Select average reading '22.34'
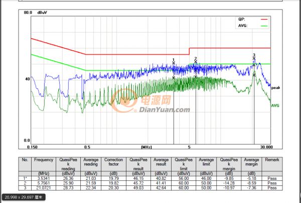Image resolution: width=301 pixels, height=203 pixels. point(91,187)
